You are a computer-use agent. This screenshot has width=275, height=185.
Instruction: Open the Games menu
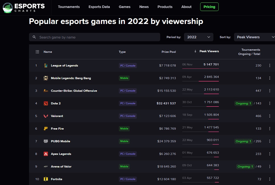125,7
